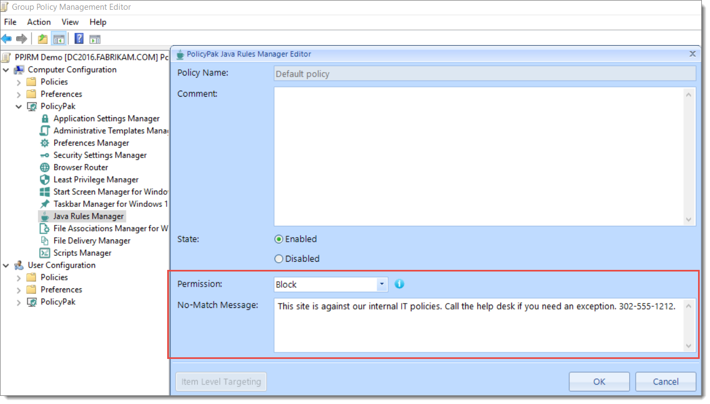
Task: Collapse PolicyPak under Computer Configuration
Action: click(19, 106)
